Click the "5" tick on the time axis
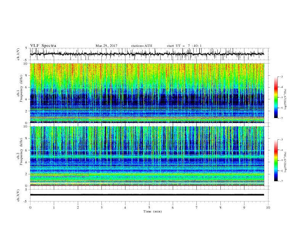Viewport: 302px width, 233px height. [x=149, y=207]
